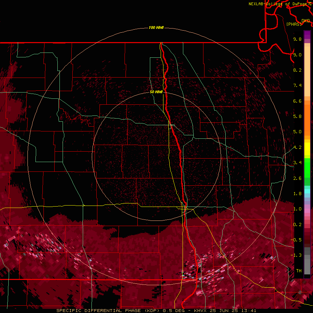Click the TH threshold label on scale
The image size is (313, 313).
click(299, 271)
